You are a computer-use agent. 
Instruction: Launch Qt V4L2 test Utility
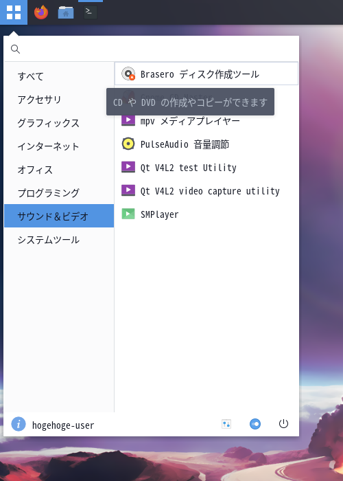(206, 167)
